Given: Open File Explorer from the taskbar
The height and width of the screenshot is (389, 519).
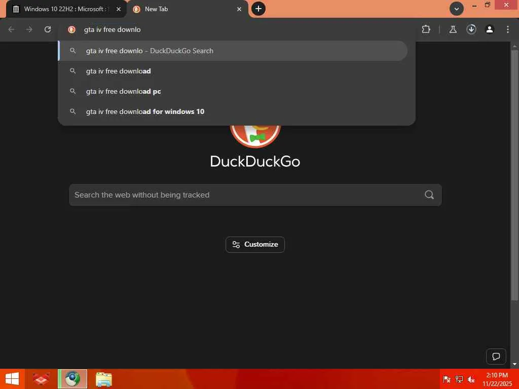Looking at the screenshot, I should point(104,379).
